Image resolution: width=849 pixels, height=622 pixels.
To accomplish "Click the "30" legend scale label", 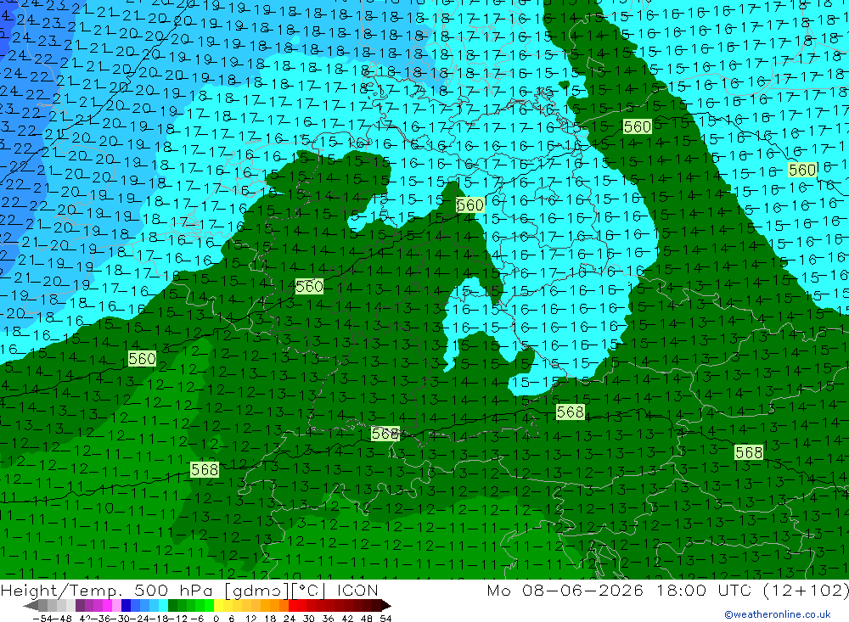I will 308,619.
